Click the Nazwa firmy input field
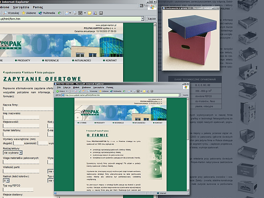This screenshot has width=264, height=198. [28, 109]
